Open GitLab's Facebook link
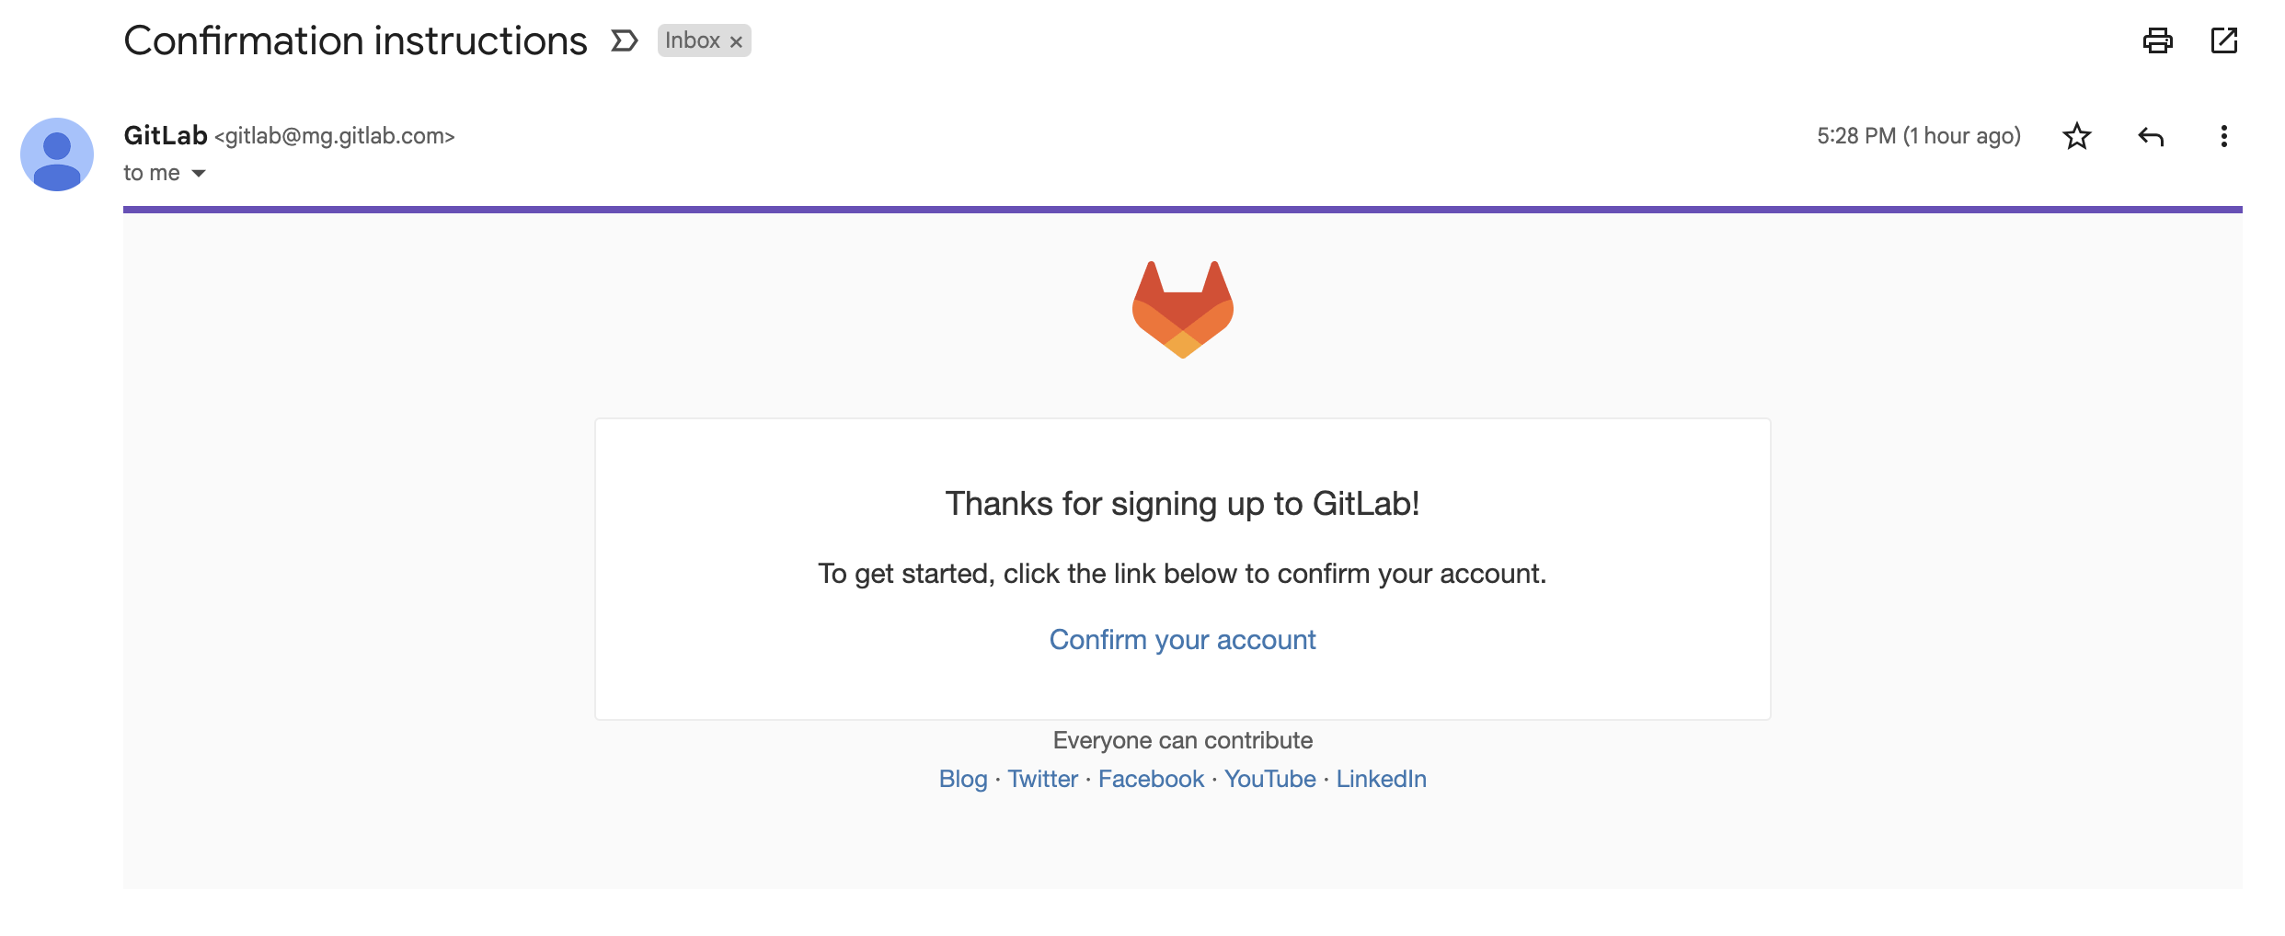The height and width of the screenshot is (936, 2285). pyautogui.click(x=1150, y=778)
